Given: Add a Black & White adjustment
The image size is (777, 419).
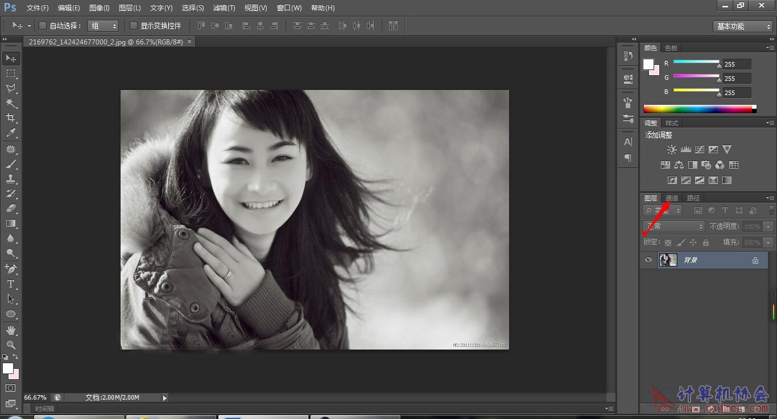Looking at the screenshot, I should [692, 165].
